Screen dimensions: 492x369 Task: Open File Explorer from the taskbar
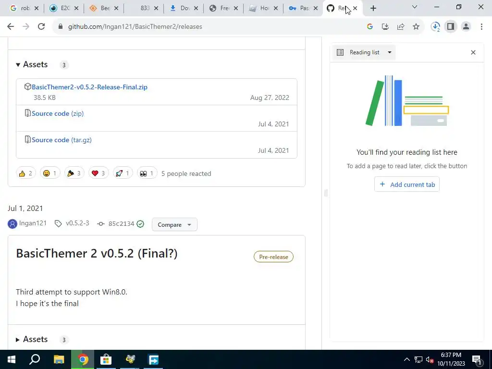click(59, 359)
